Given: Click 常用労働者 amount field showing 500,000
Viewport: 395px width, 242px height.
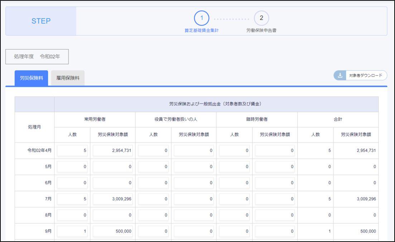Looking at the screenshot, I should click(113, 231).
